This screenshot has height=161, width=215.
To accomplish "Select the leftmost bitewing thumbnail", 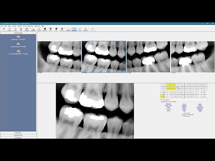I will pos(59,57).
